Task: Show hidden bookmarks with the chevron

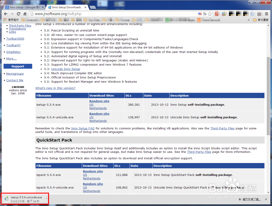Action: tap(249, 20)
